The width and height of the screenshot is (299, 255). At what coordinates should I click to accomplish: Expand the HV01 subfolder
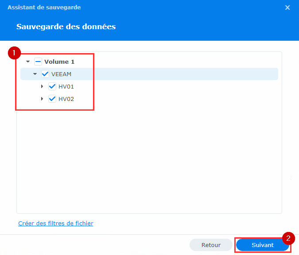coord(42,87)
